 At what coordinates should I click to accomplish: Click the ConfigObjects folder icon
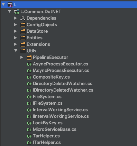[23, 25]
